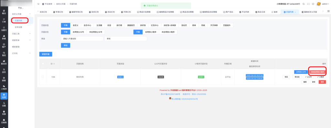Viewport: 331px width, 128px height.
Task: Tick the checkbox for row 1198
Action: [x=43, y=77]
